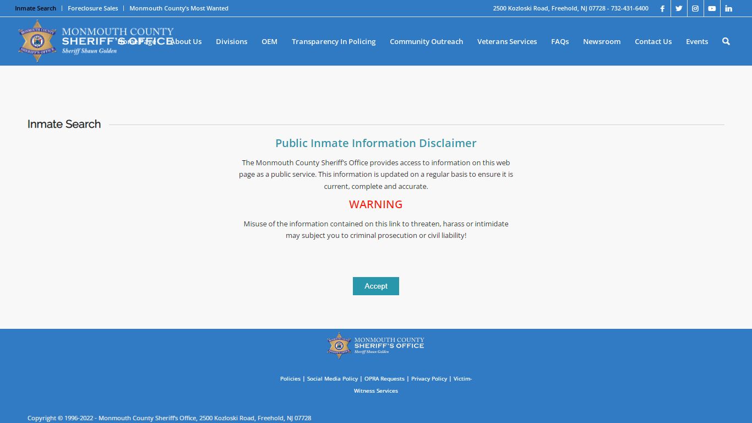The image size is (752, 423).
Task: Open the Divisions menu
Action: point(231,41)
